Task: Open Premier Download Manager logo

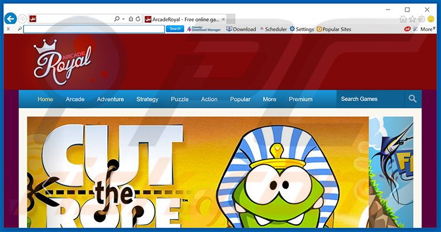Action: click(204, 29)
